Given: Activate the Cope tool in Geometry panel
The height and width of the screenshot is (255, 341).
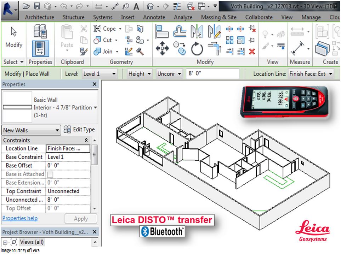Looking at the screenshot, I should (106, 29).
